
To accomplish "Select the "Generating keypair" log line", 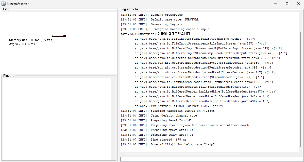I will point(151,24).
